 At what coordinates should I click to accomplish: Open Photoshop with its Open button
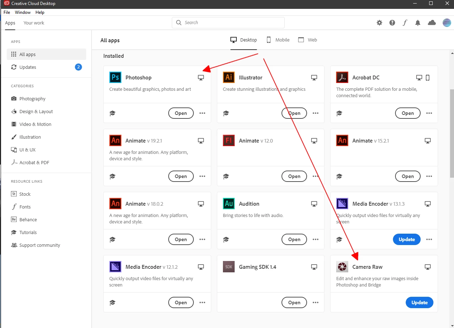(181, 113)
